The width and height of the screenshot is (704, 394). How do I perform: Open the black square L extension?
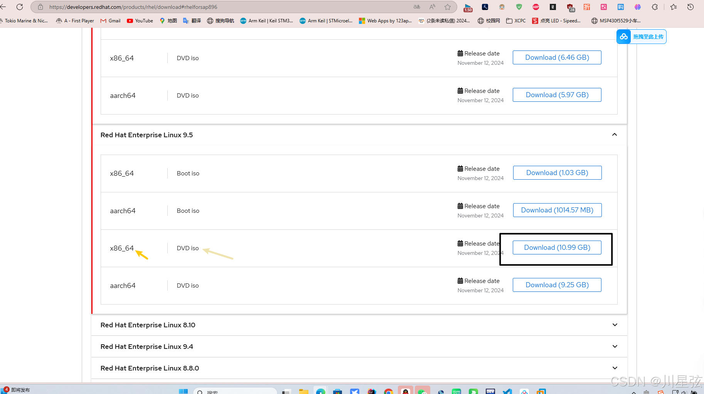pos(553,7)
